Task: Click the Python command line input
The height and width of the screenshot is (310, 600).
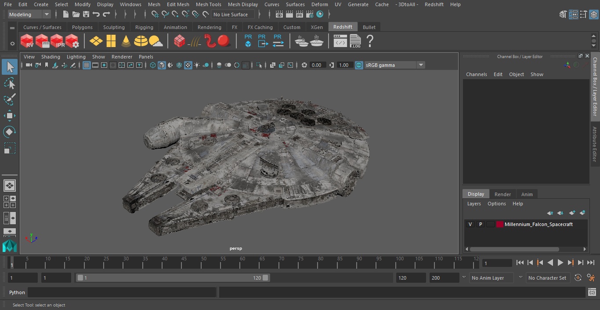Action: [x=122, y=292]
